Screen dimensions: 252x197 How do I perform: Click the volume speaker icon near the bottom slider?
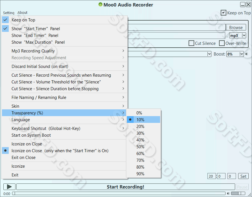(228, 193)
